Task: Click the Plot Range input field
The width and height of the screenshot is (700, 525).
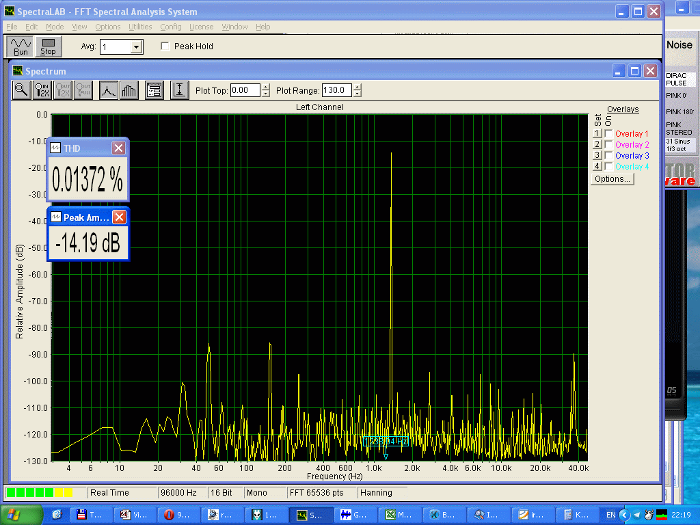Action: [336, 90]
